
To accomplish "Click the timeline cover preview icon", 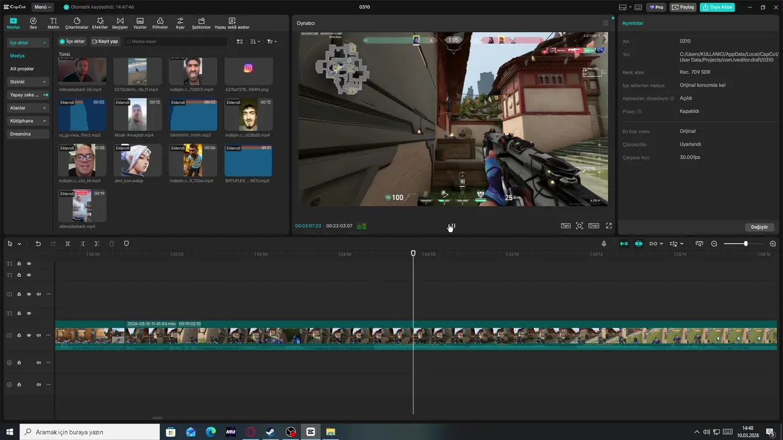I will (699, 244).
